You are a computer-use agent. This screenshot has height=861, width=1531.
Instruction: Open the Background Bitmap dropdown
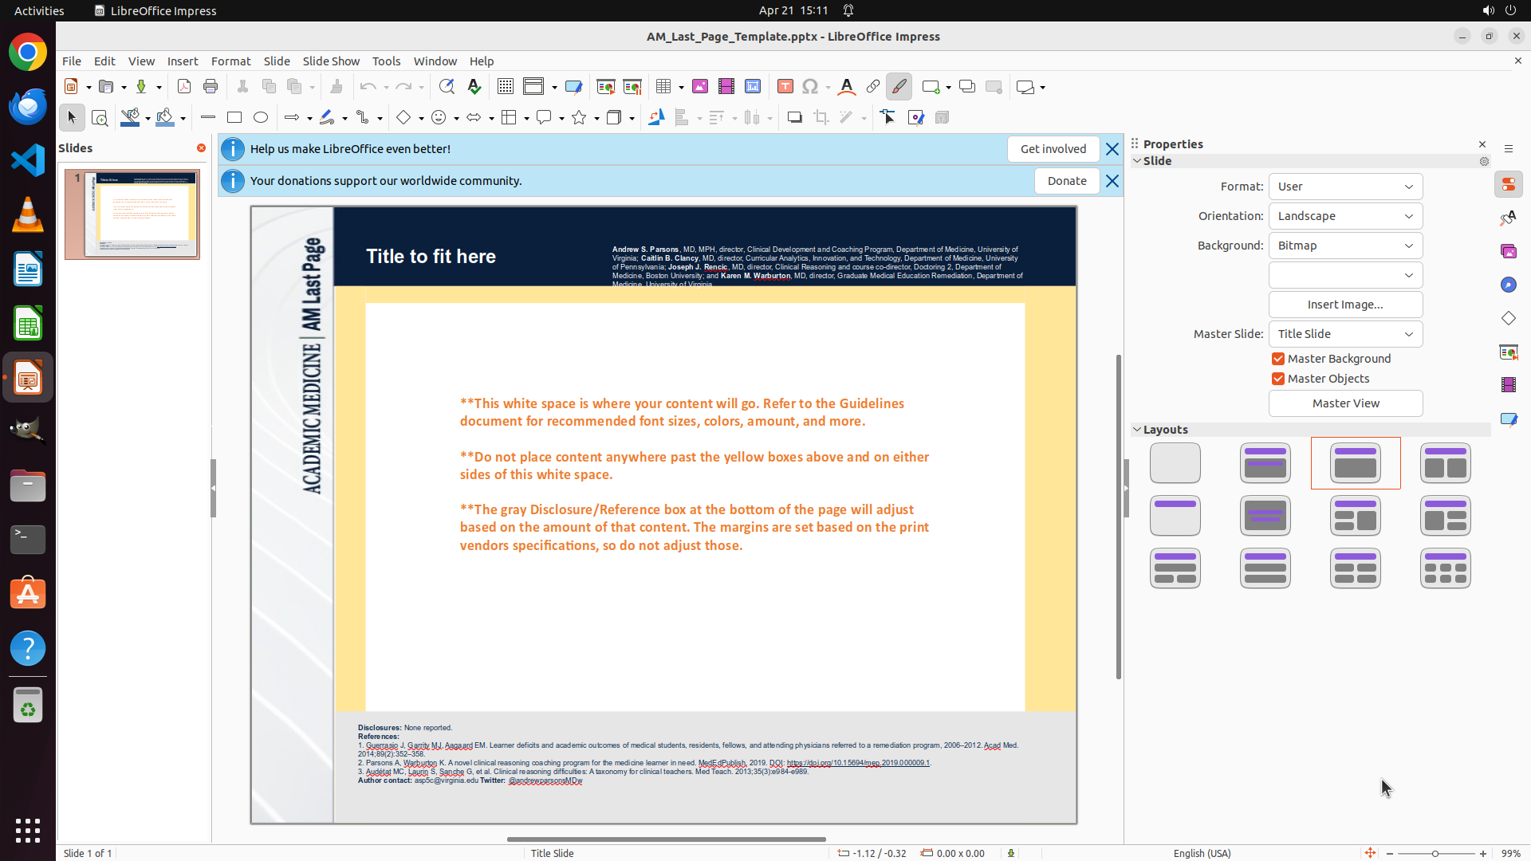pyautogui.click(x=1345, y=246)
